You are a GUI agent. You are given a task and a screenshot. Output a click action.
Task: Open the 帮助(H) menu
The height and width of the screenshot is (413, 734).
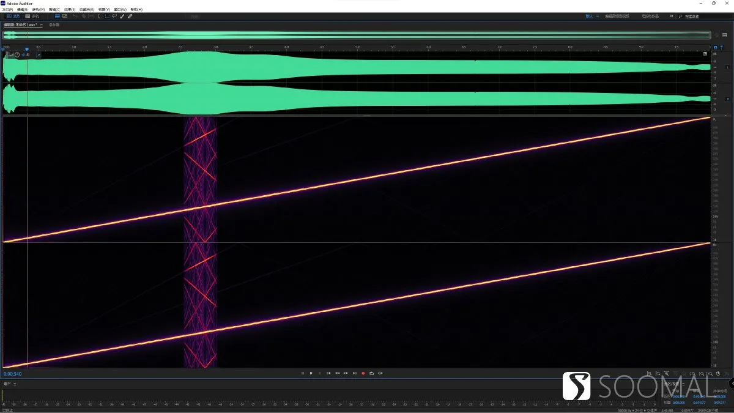pos(136,10)
